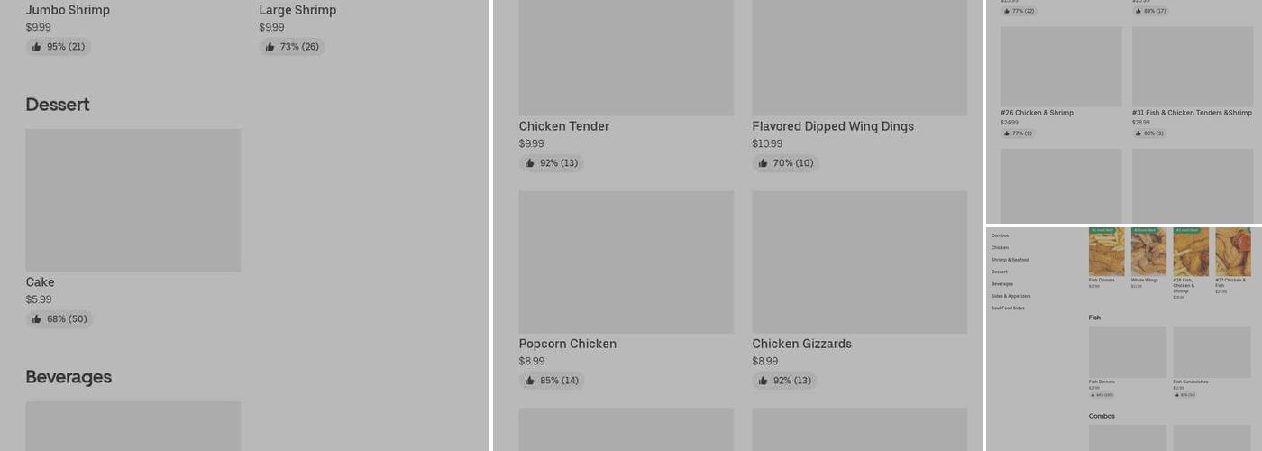Viewport: 1262px width, 451px height.
Task: Jump to Soul Food Sides category
Action: [x=1008, y=308]
